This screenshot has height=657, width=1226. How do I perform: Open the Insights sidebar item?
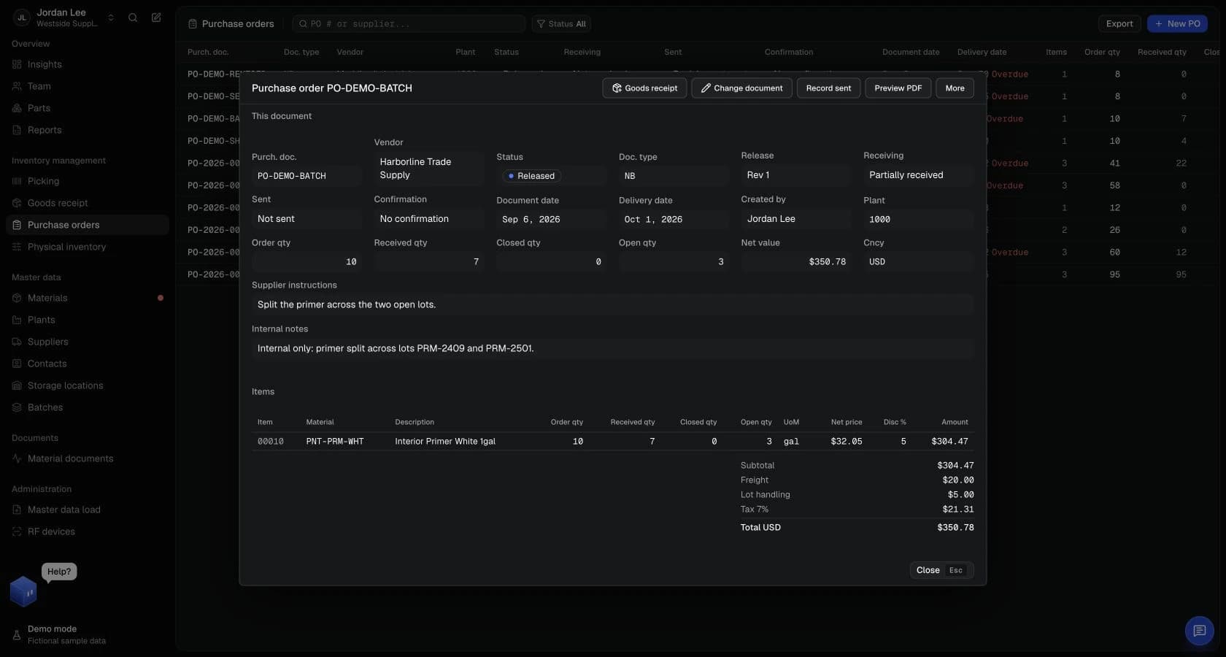(88, 64)
